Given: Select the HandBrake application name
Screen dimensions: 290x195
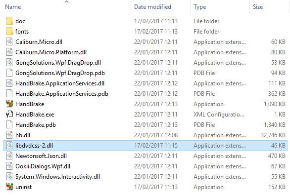Looking at the screenshot, I should [x=30, y=104].
